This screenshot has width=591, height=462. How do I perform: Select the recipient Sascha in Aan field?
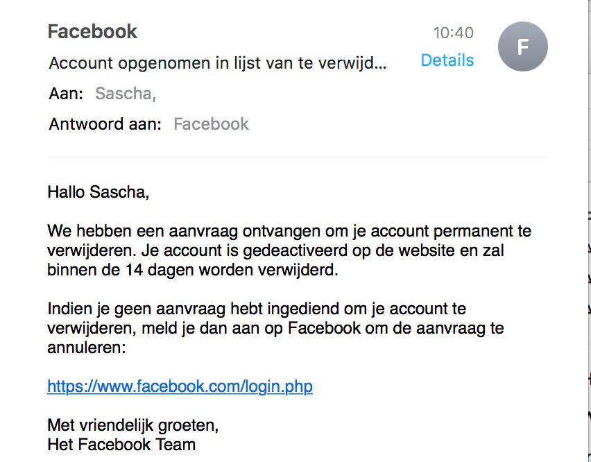126,93
